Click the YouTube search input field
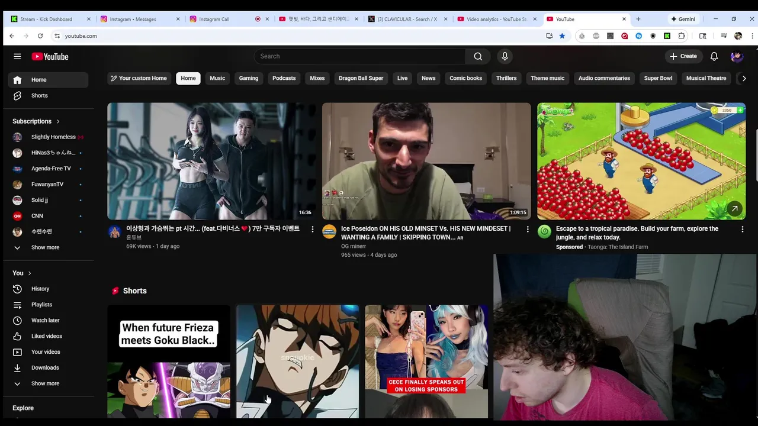 360,56
